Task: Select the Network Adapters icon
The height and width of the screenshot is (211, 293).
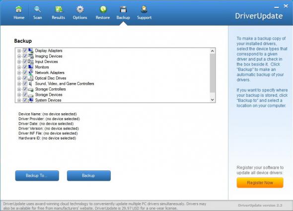Action: pos(31,72)
